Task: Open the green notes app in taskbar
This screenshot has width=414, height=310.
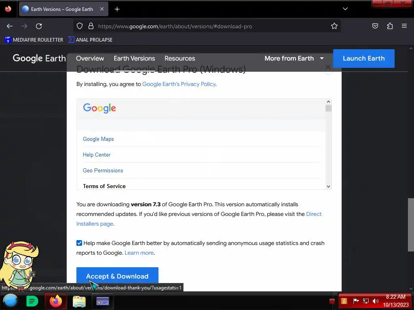Action: [x=32, y=301]
